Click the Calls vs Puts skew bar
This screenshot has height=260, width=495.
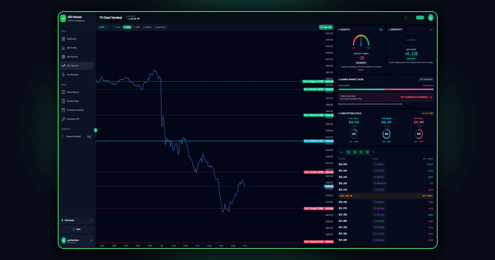386,89
